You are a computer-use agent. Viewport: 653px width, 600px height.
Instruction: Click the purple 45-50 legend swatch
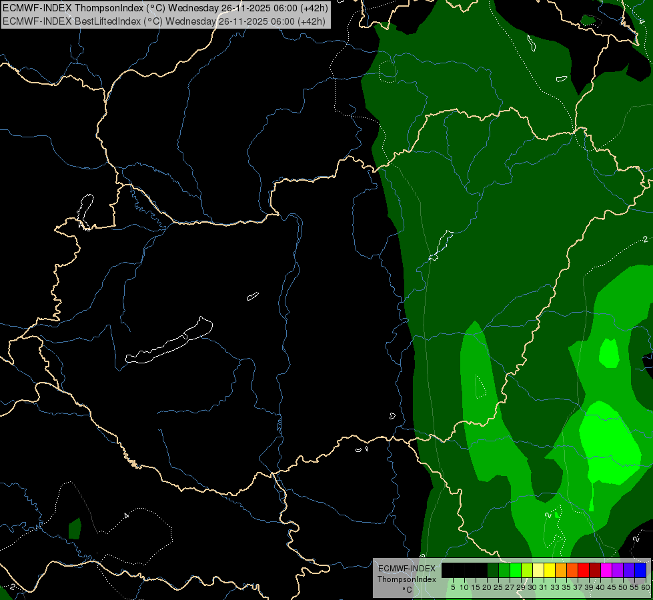(618, 570)
